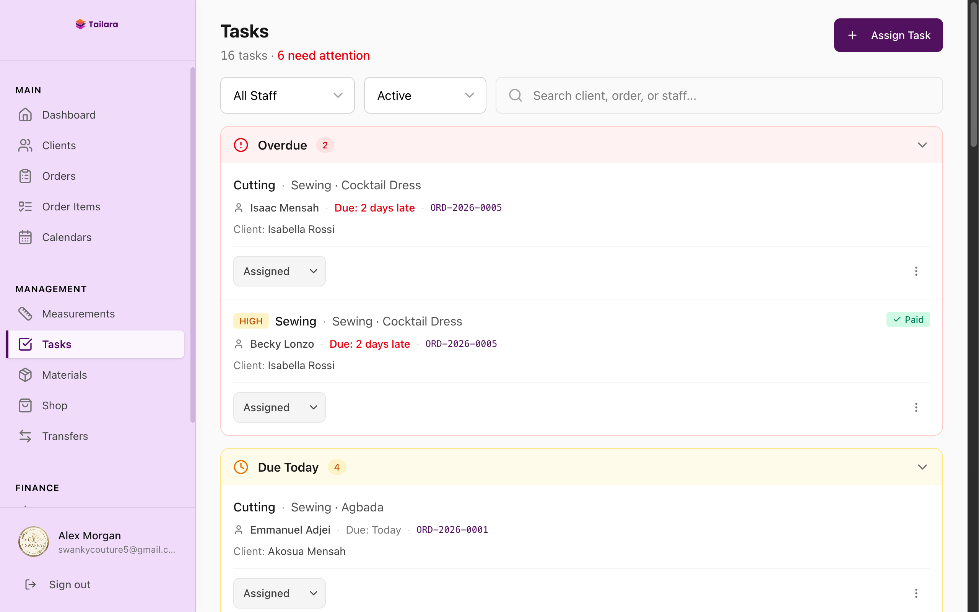
Task: Open the Calendars icon
Action: click(x=26, y=237)
